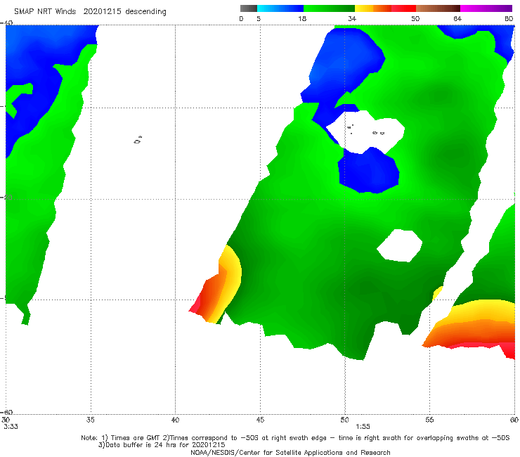Choose the yellow-to-red segment of the color bar
This screenshot has width=520, height=457.
tap(385, 8)
